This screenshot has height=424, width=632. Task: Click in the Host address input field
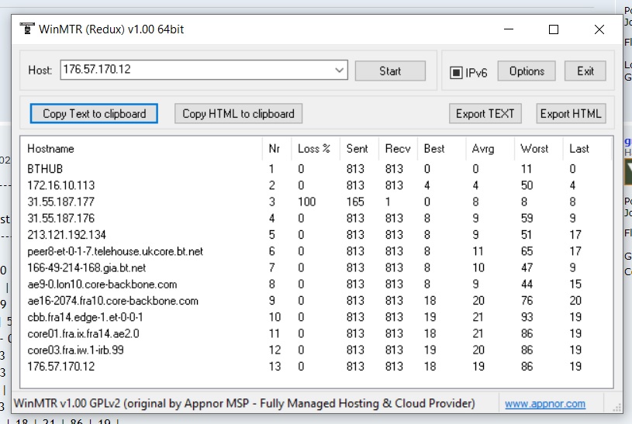(194, 71)
